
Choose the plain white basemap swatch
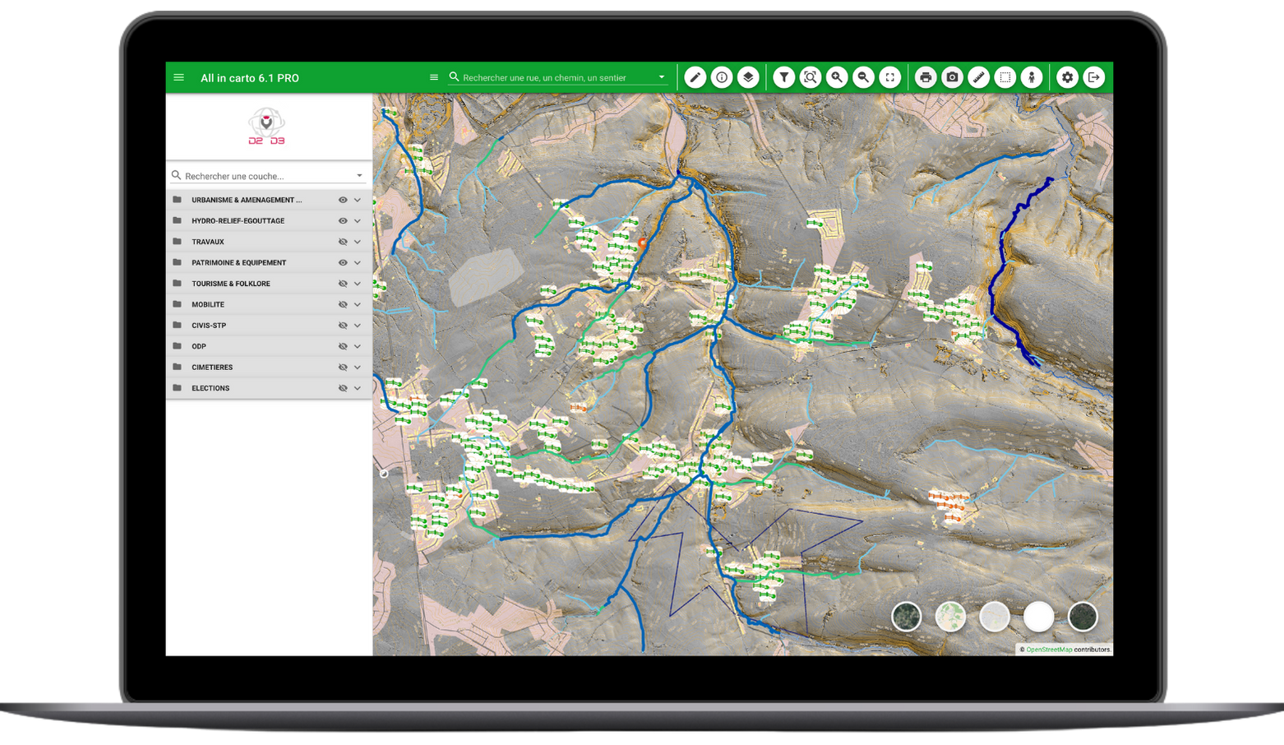(x=1038, y=617)
